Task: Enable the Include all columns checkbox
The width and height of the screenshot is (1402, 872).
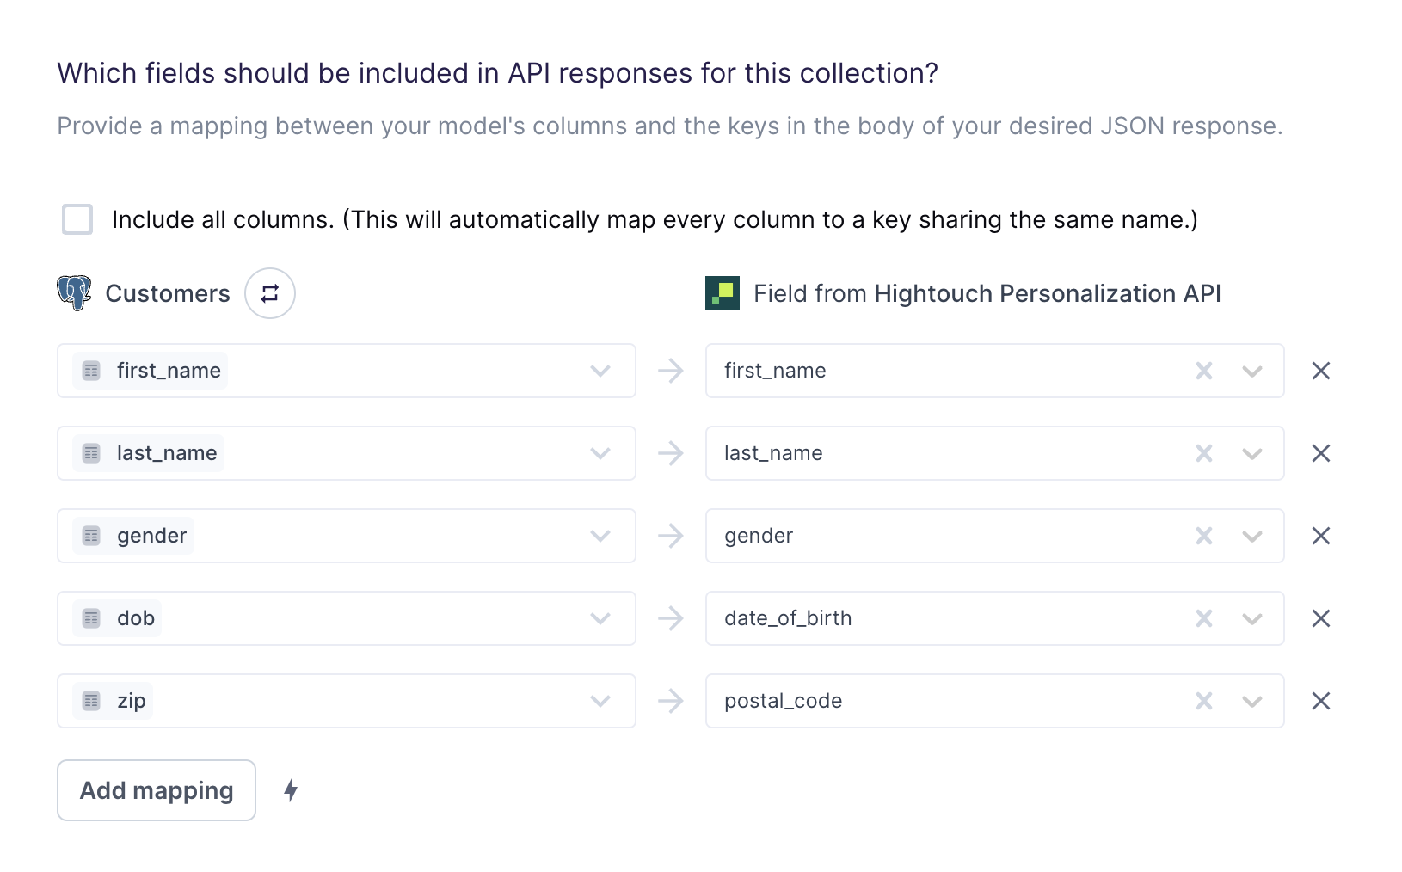Action: tap(77, 219)
